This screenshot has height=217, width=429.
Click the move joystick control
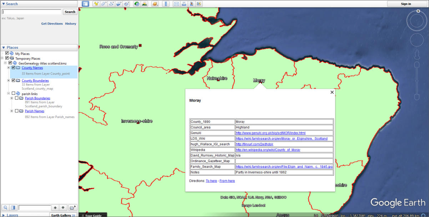[x=418, y=40]
